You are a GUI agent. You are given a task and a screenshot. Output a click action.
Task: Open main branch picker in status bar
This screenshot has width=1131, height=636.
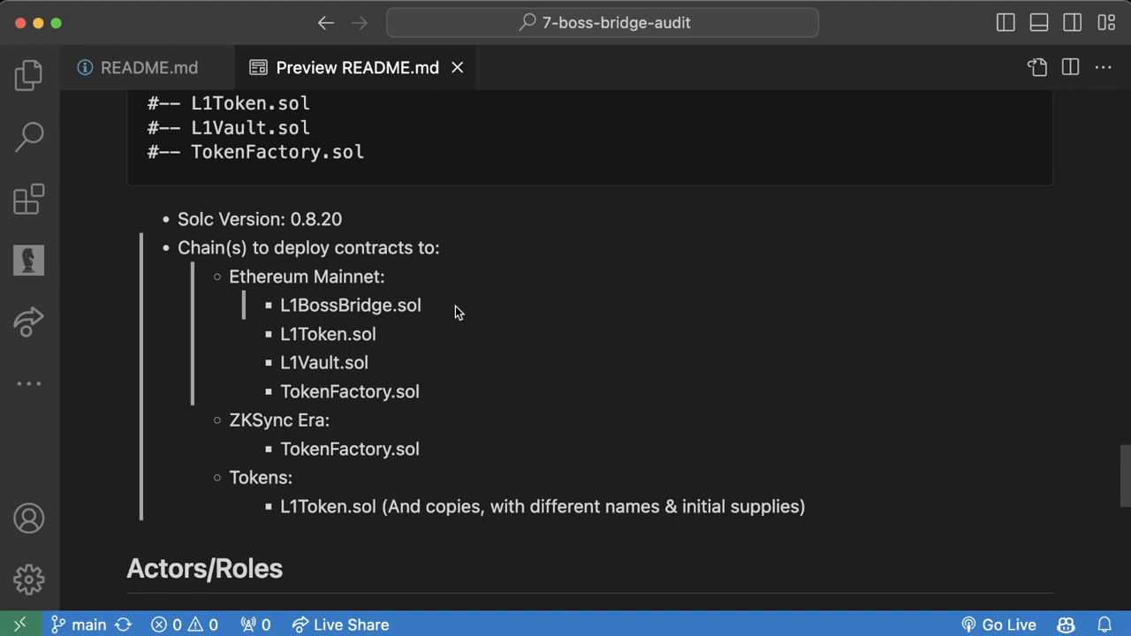coord(79,625)
